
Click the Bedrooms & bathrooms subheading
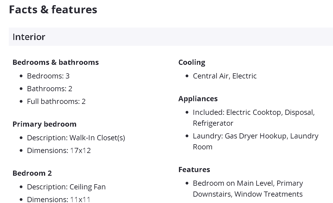pyautogui.click(x=55, y=62)
